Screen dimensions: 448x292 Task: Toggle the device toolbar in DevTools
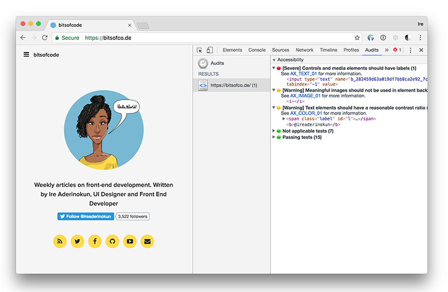(x=209, y=50)
